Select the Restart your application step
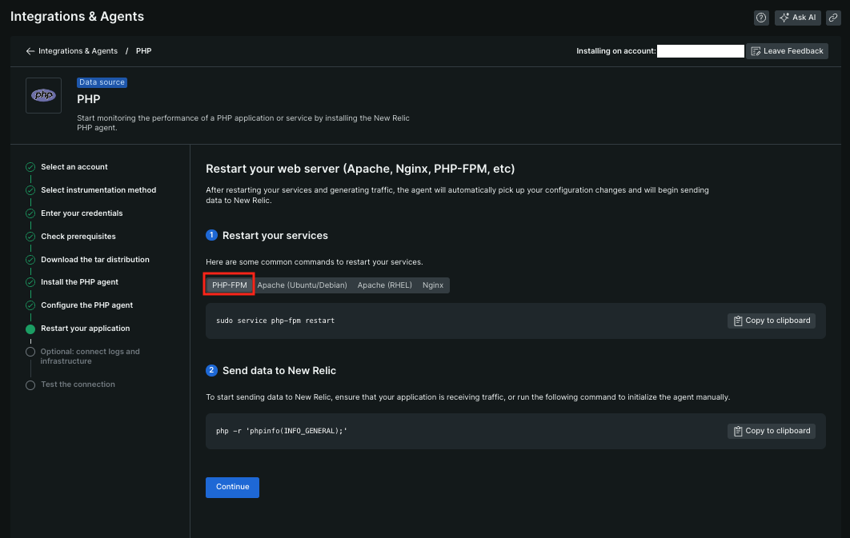 pos(85,329)
